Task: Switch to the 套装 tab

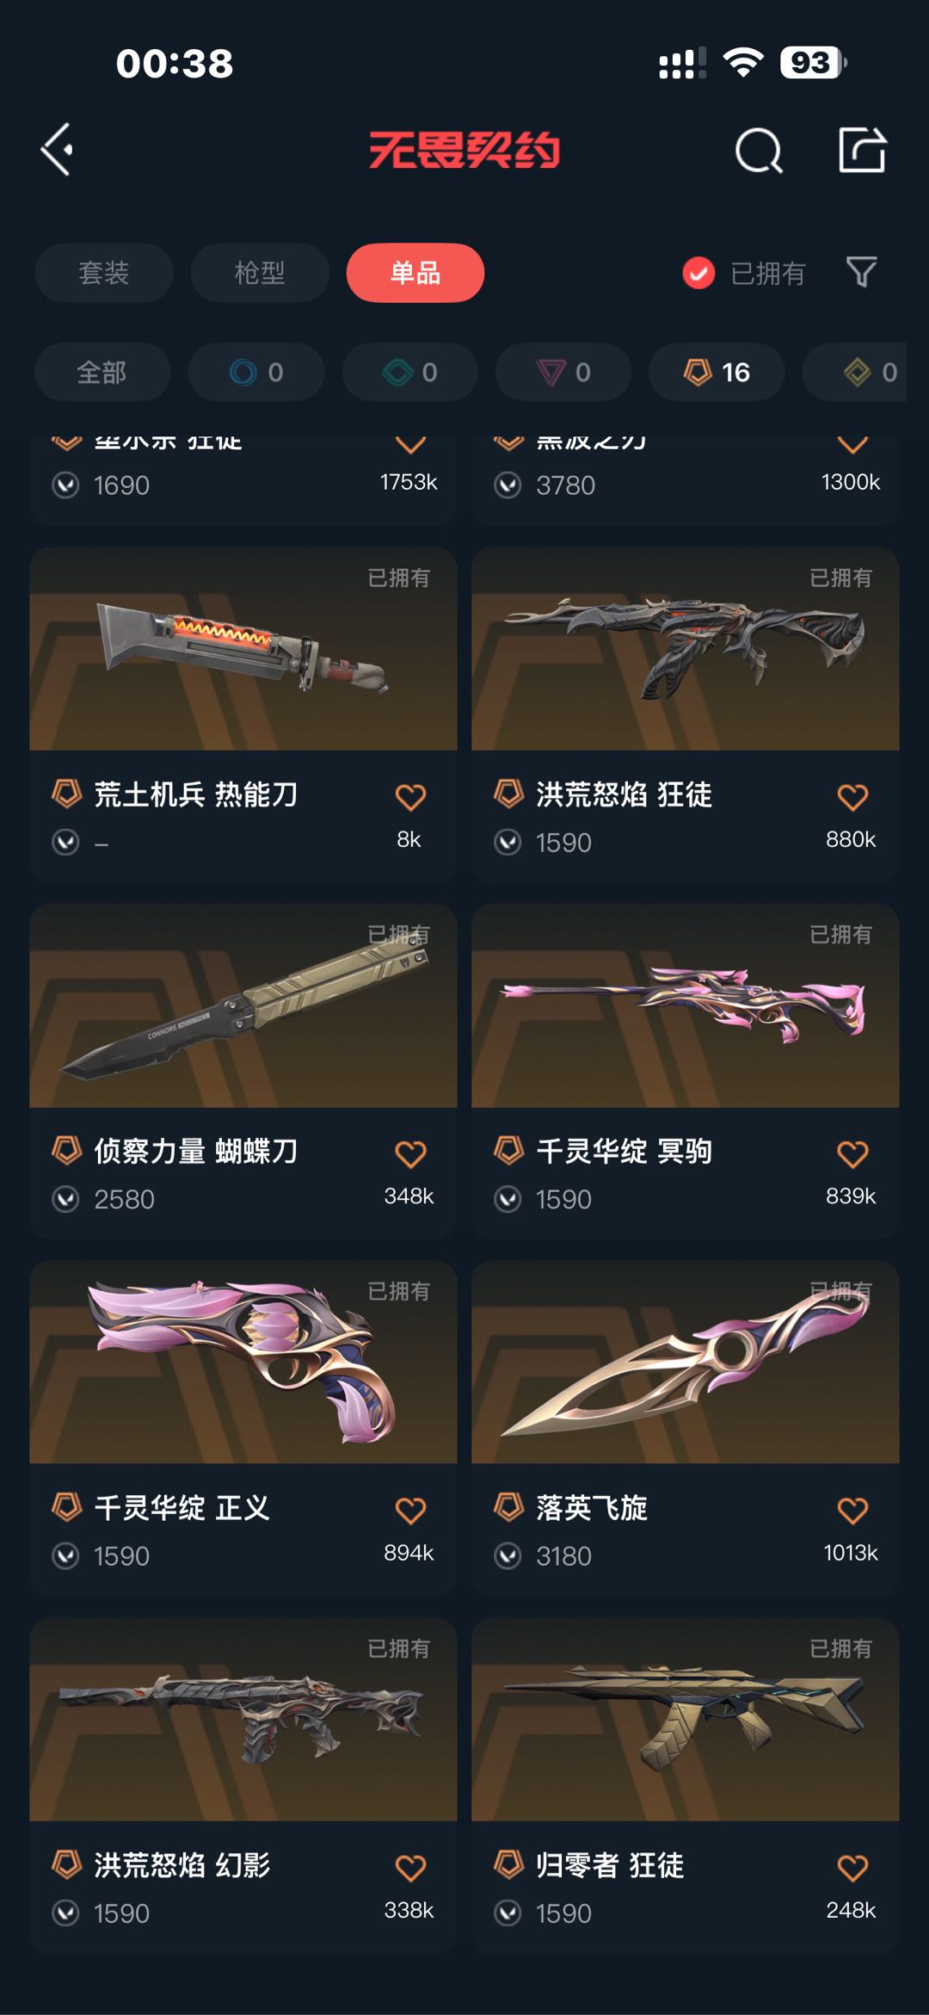Action: [x=104, y=273]
